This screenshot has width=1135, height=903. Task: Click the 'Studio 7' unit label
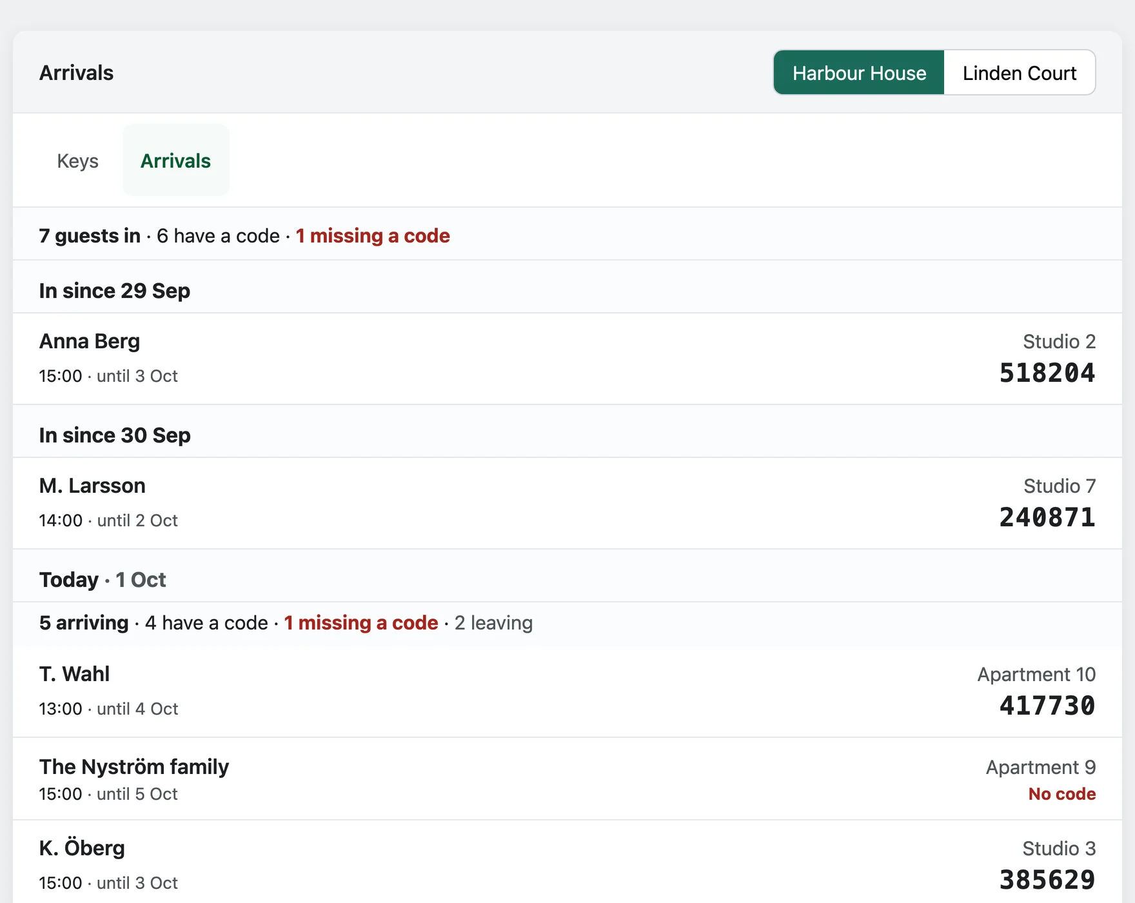click(x=1060, y=486)
